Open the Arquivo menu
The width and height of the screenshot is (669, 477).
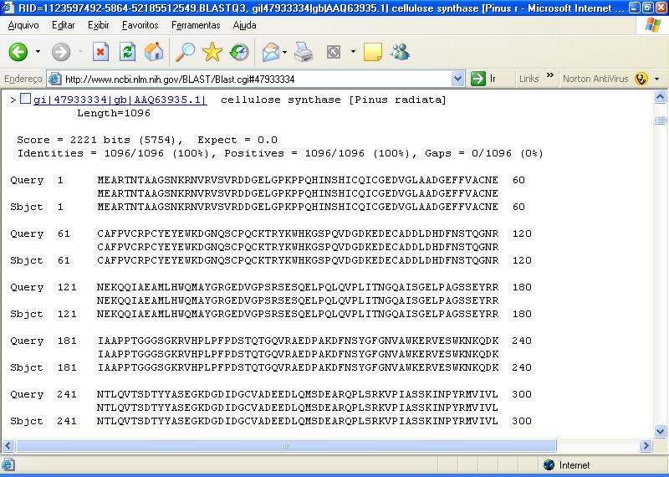(x=23, y=25)
